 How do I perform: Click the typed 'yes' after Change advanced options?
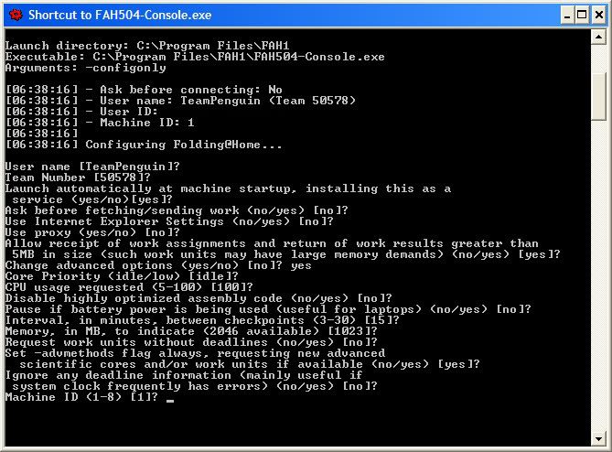pos(301,266)
